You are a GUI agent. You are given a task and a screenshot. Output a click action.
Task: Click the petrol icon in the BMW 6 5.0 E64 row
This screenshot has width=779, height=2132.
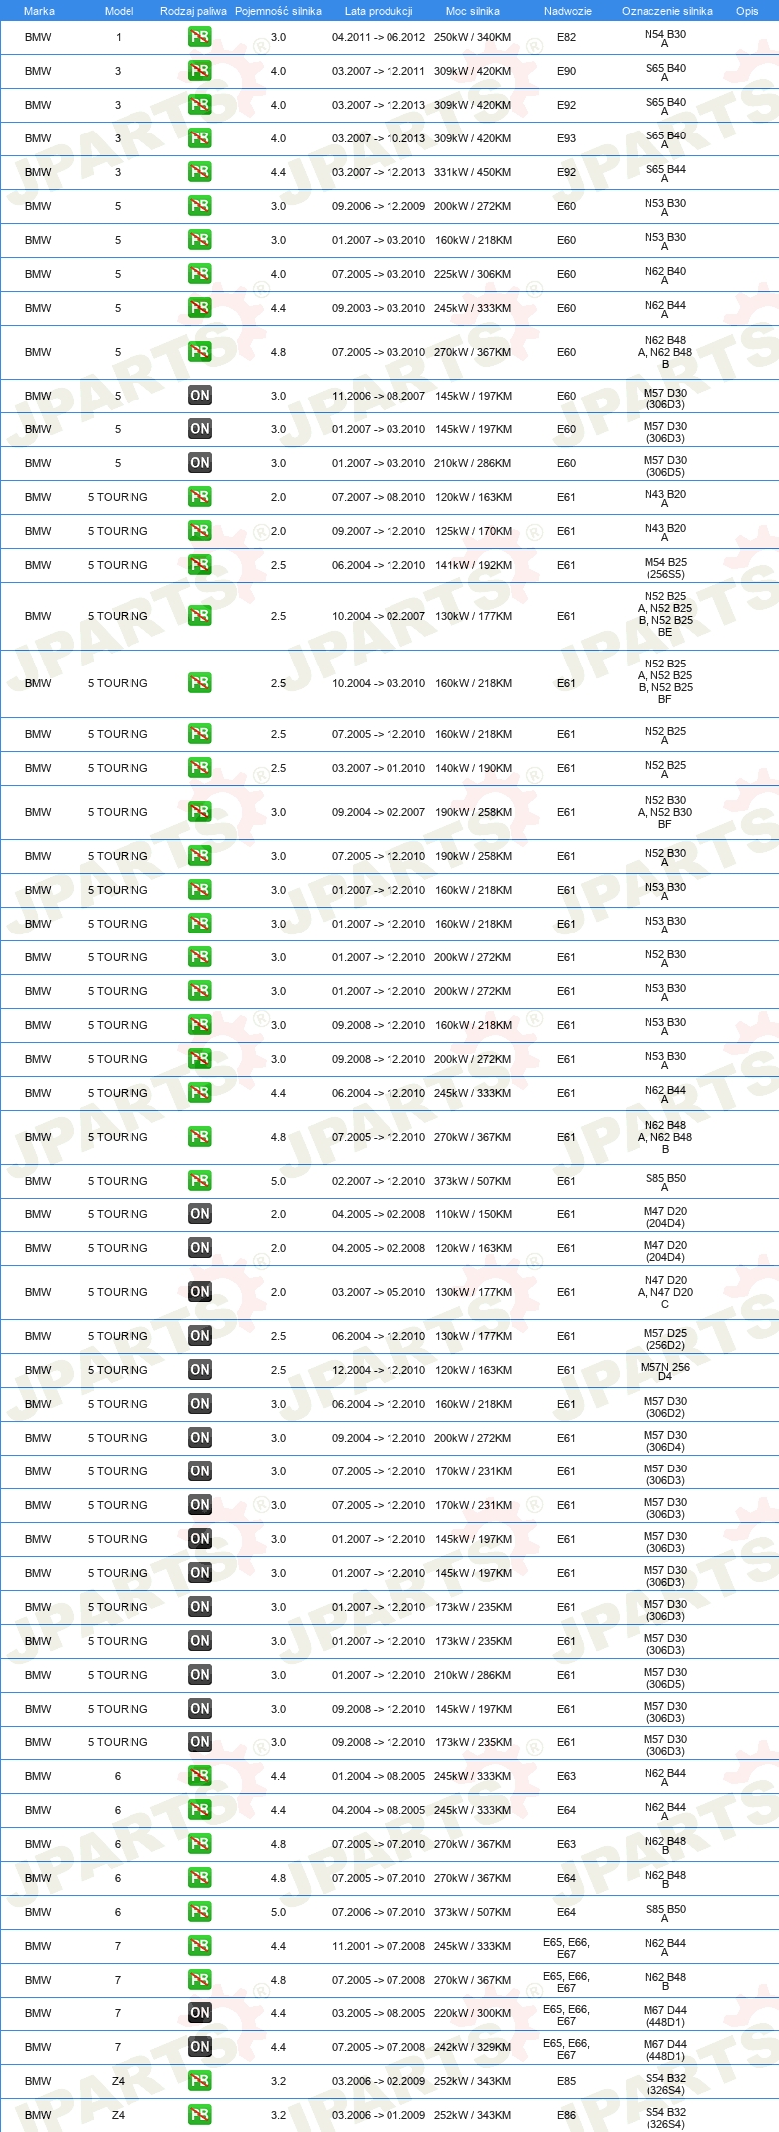pyautogui.click(x=199, y=1912)
